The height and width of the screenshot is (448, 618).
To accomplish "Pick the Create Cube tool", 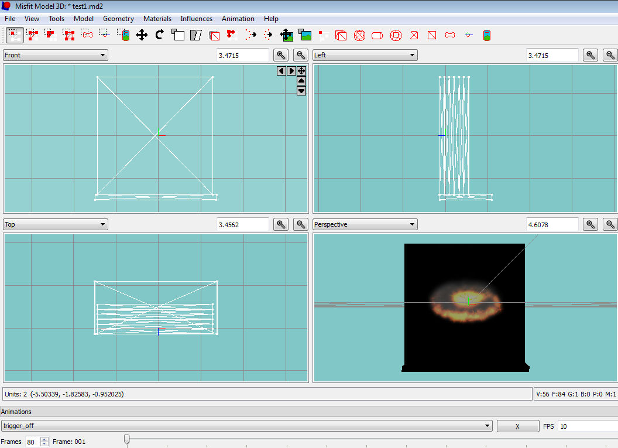I will click(x=341, y=35).
